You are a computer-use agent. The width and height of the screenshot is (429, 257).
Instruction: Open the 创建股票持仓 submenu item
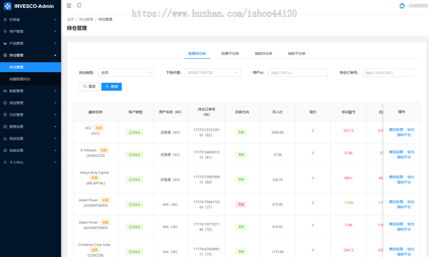[30, 79]
